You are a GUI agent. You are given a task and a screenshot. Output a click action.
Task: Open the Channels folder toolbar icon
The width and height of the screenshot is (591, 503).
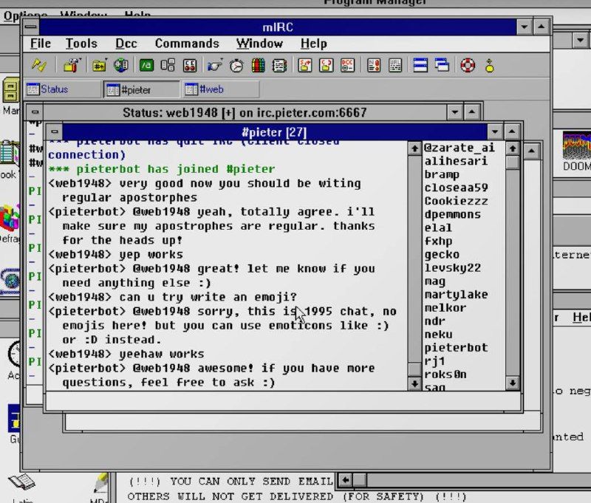(x=99, y=66)
